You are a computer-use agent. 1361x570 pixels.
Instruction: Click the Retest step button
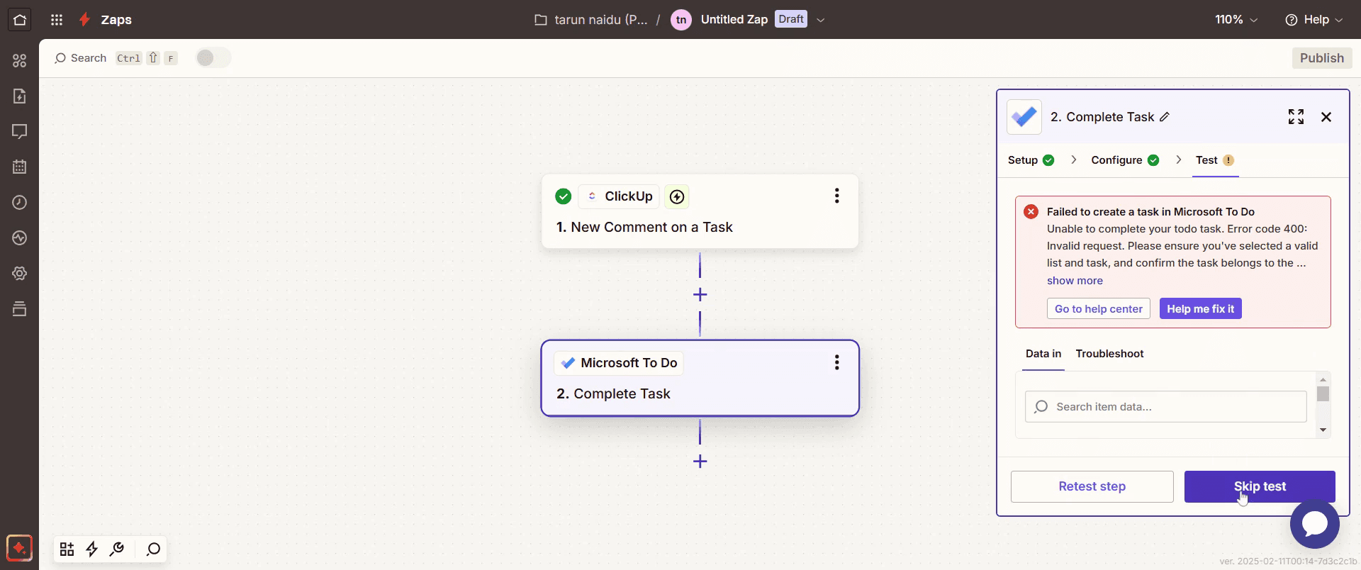pyautogui.click(x=1092, y=486)
